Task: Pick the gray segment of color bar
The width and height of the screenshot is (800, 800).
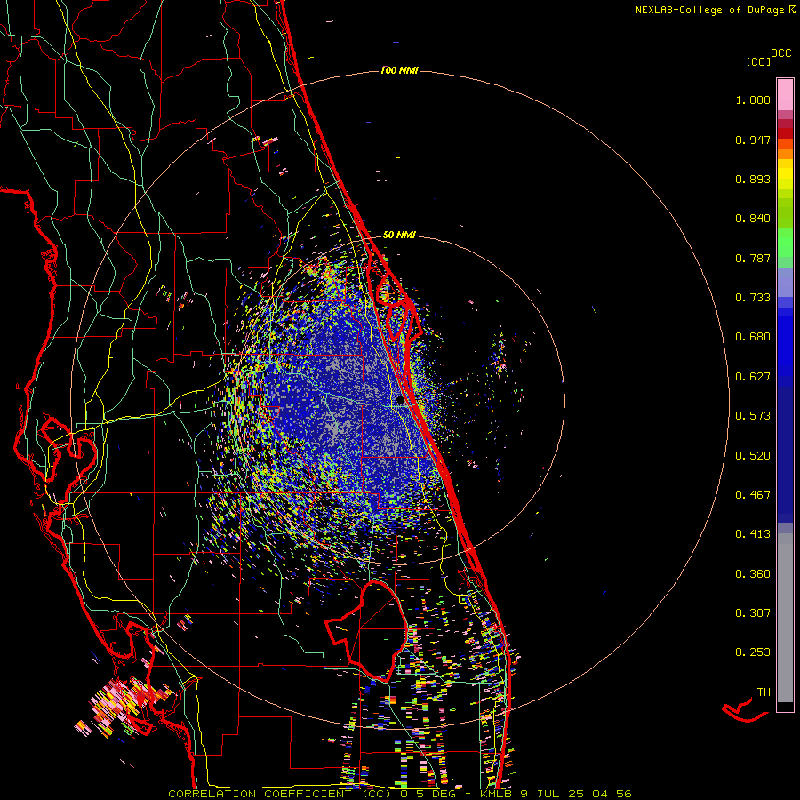Action: click(x=785, y=618)
